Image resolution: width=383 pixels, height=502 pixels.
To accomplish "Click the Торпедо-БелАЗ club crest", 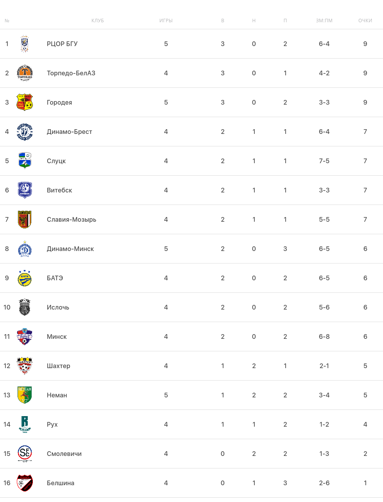I will click(25, 73).
